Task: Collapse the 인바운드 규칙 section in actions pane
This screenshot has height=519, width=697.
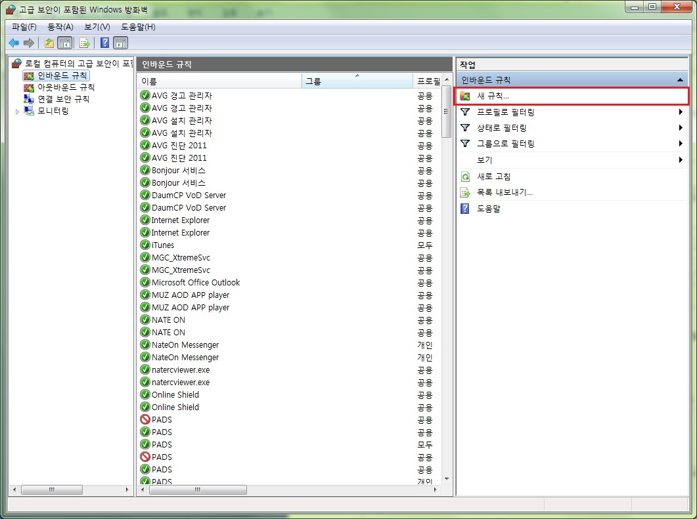Action: click(680, 80)
